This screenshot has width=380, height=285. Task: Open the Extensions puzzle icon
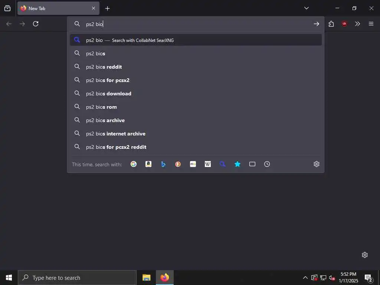click(331, 24)
